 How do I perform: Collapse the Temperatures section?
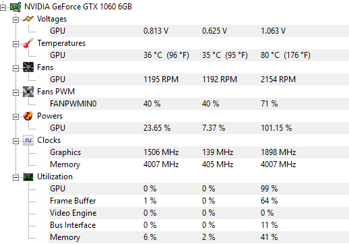(x=15, y=44)
